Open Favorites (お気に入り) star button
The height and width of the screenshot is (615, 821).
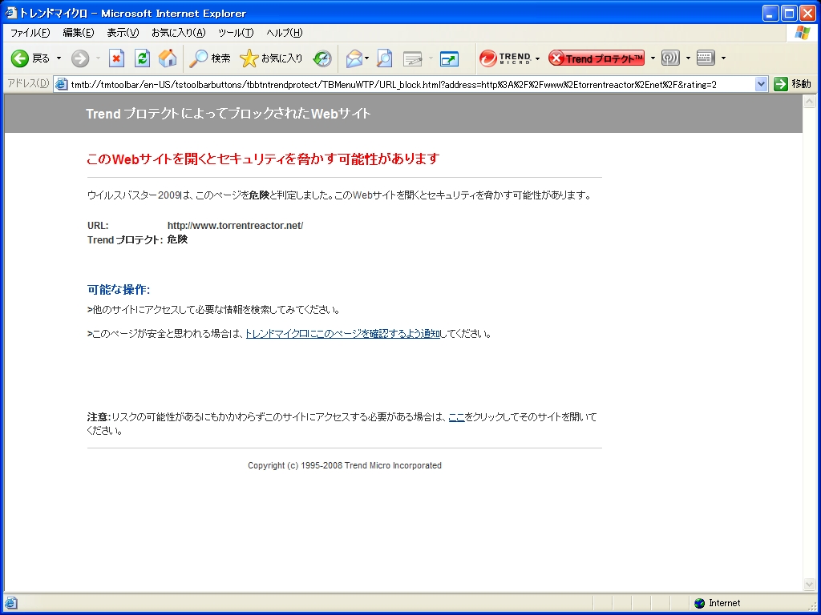(x=271, y=58)
